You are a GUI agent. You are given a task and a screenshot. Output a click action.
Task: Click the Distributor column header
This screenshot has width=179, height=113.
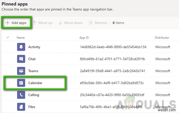[162, 37]
